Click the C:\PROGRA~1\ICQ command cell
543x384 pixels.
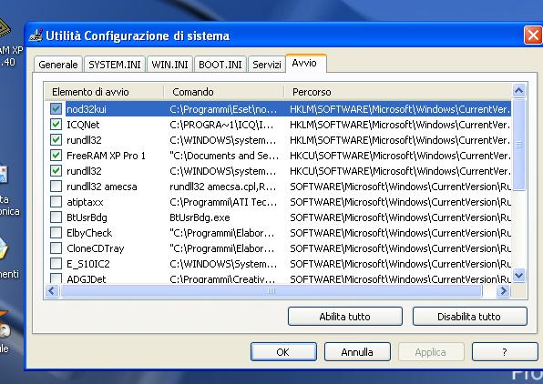coord(221,125)
